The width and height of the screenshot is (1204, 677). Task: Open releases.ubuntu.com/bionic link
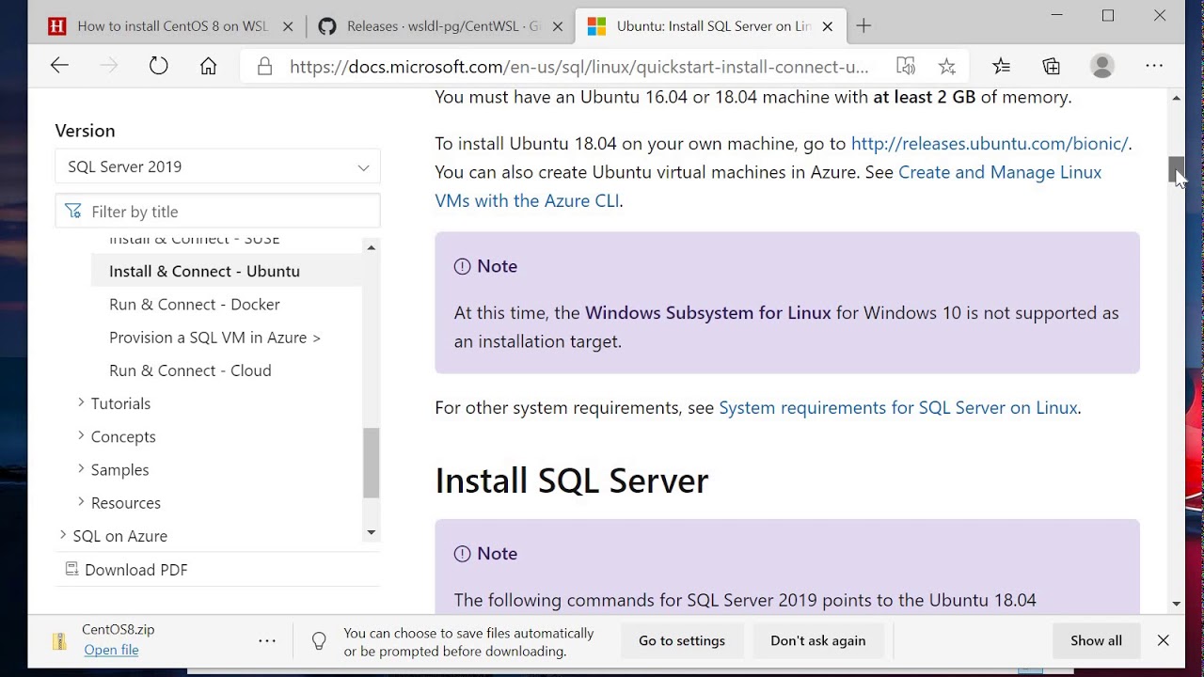pos(990,144)
